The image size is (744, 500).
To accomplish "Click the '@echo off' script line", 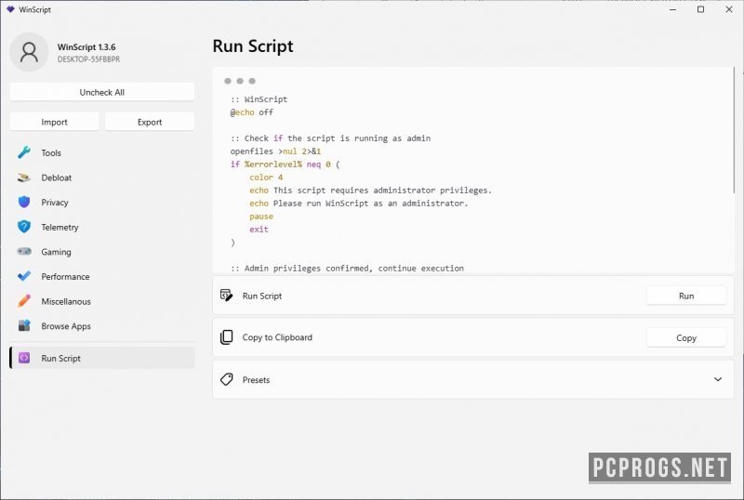I will click(251, 112).
